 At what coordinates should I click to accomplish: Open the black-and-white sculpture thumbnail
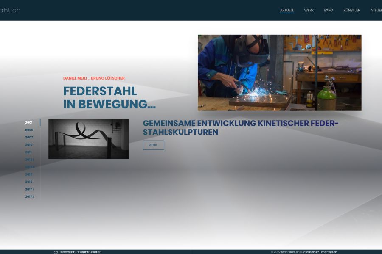coord(89,139)
